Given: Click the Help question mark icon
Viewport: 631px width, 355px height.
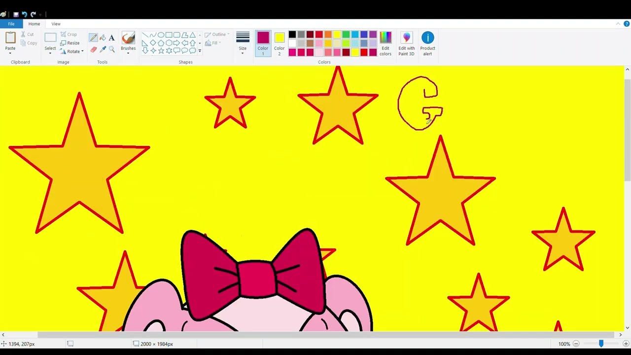Looking at the screenshot, I should pyautogui.click(x=627, y=24).
